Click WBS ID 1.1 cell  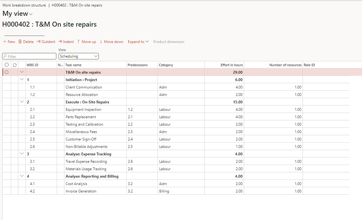tap(32, 87)
